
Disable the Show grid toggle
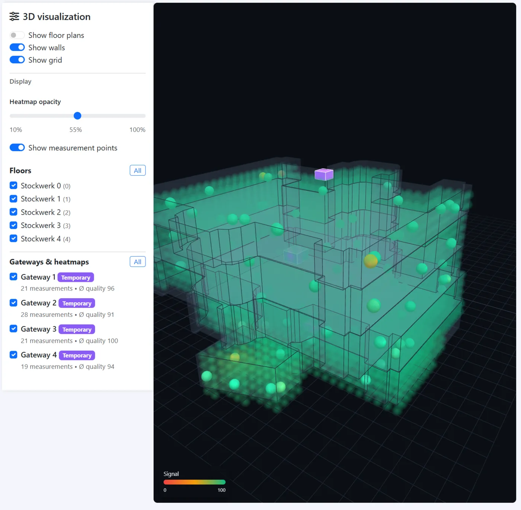click(17, 60)
